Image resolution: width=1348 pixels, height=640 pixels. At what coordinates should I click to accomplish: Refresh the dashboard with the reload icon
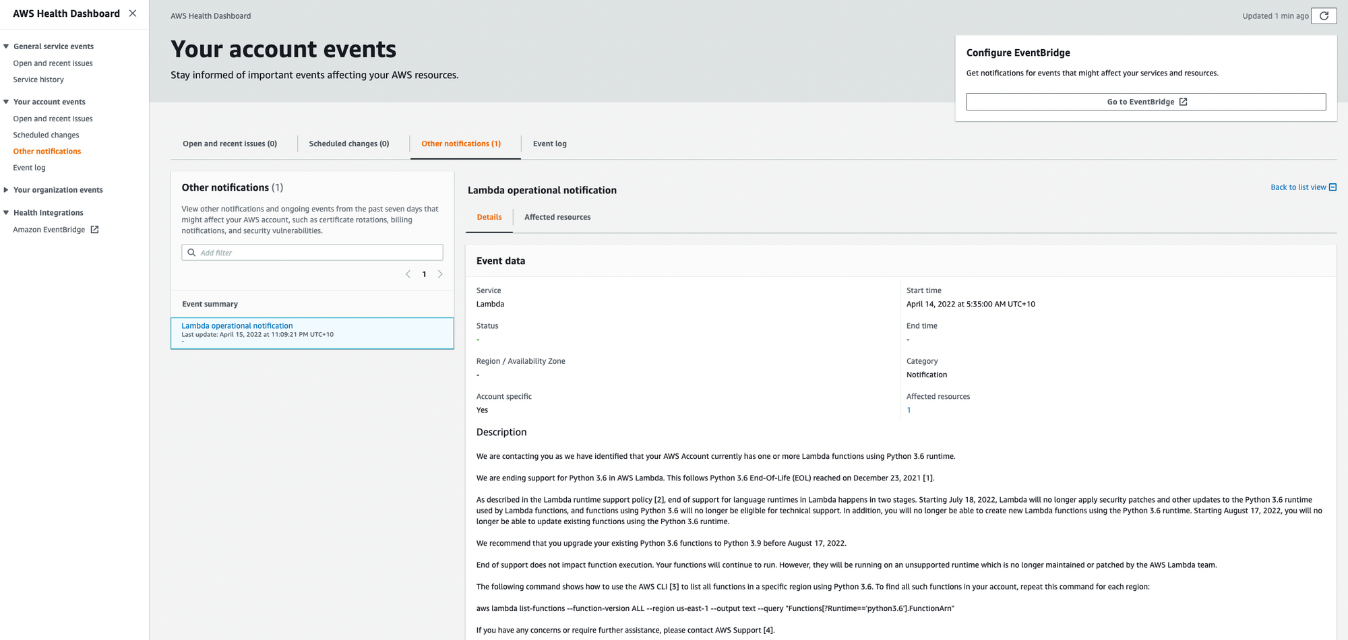[1324, 15]
